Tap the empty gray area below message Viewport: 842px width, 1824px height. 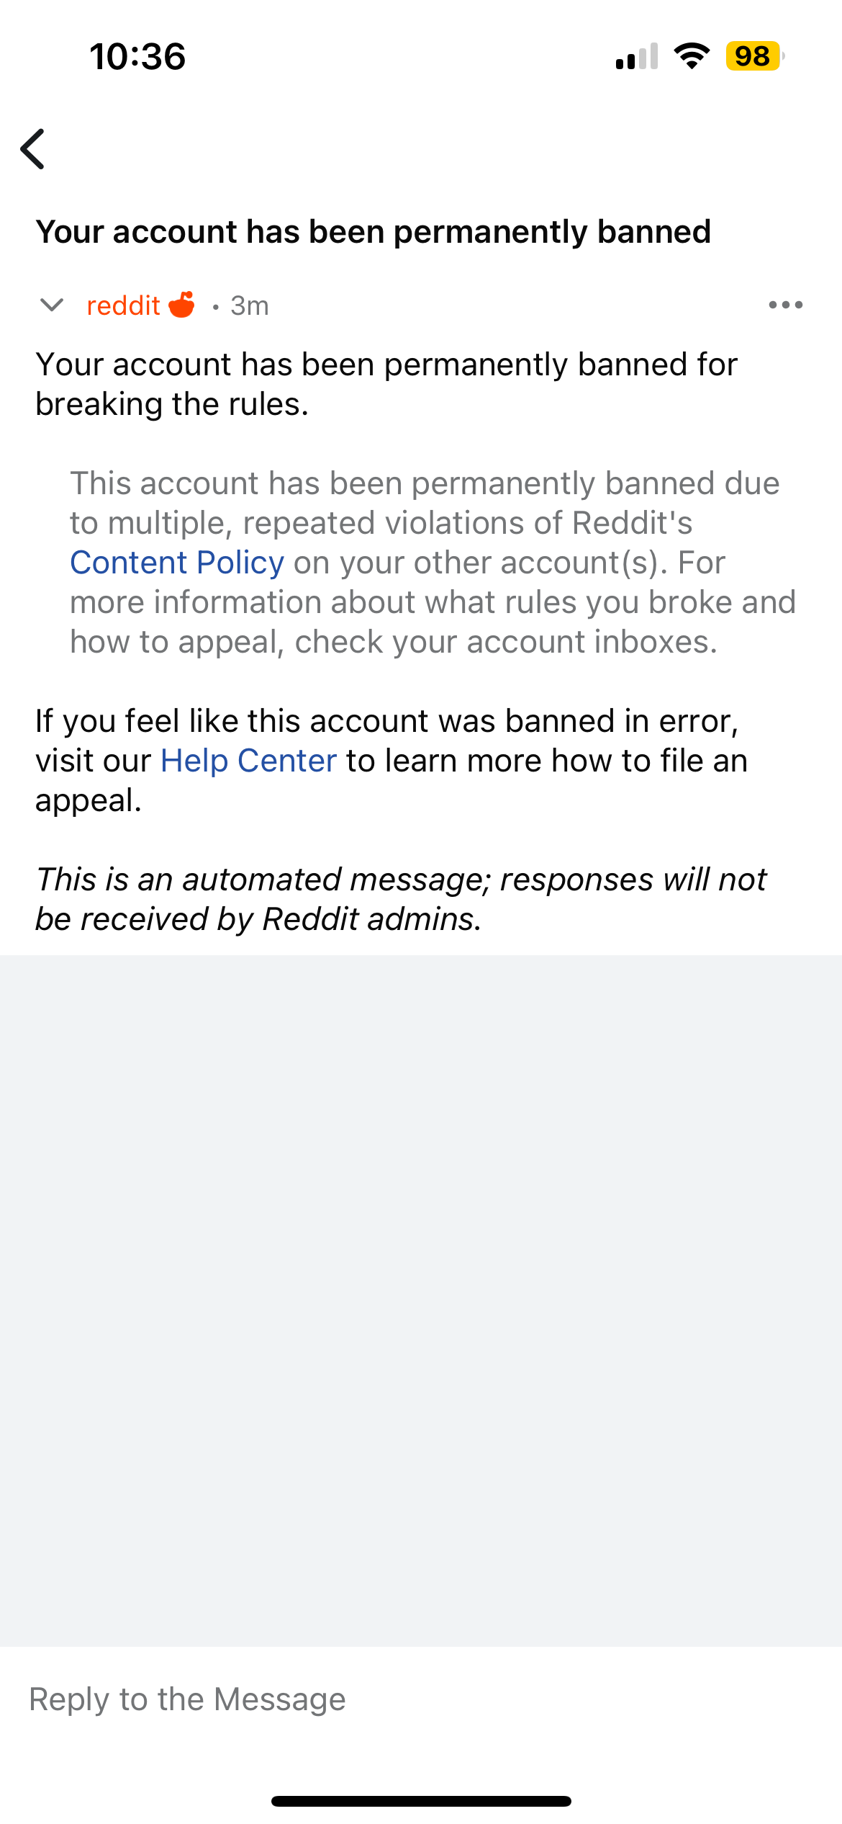421,1301
